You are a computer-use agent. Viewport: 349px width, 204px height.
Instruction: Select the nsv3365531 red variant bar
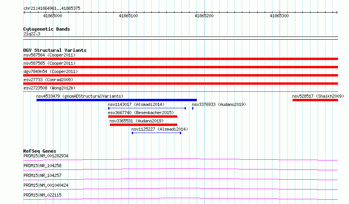click(144, 125)
